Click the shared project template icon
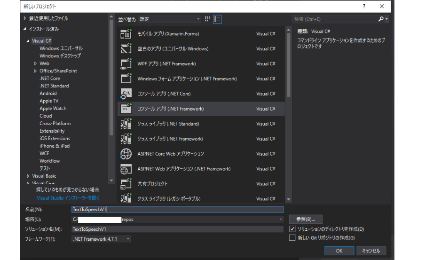Image resolution: width=425 pixels, height=260 pixels. pos(126,184)
